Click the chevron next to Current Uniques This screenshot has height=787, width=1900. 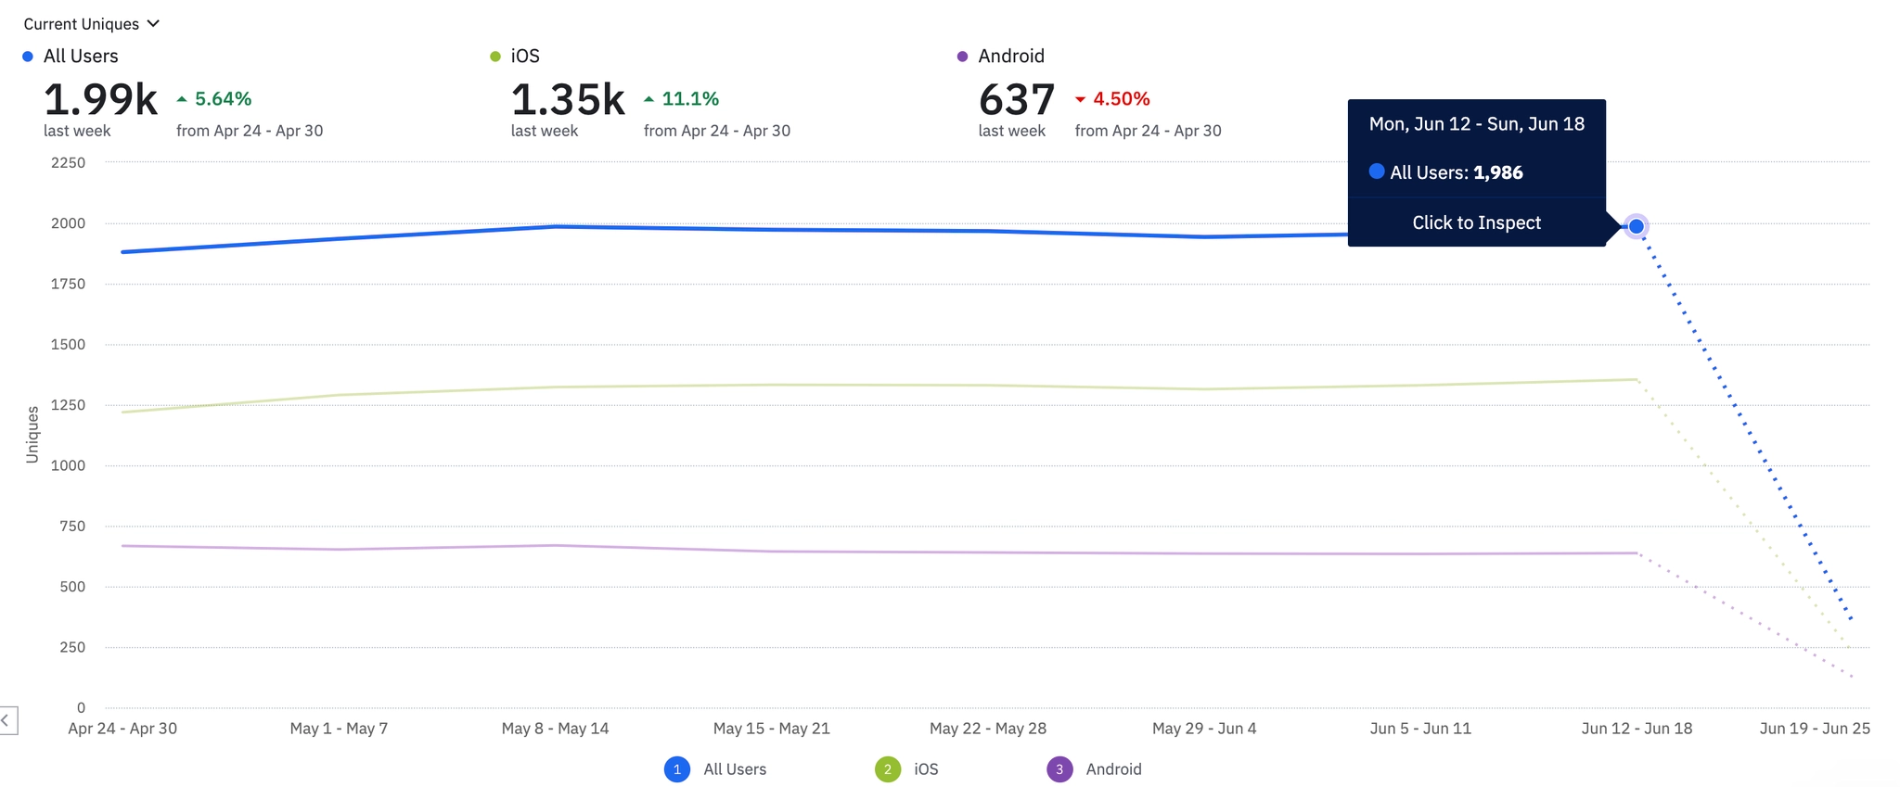click(x=154, y=23)
